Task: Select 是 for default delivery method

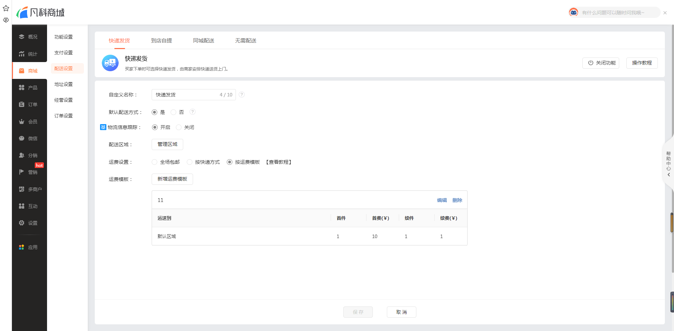Action: pos(154,112)
